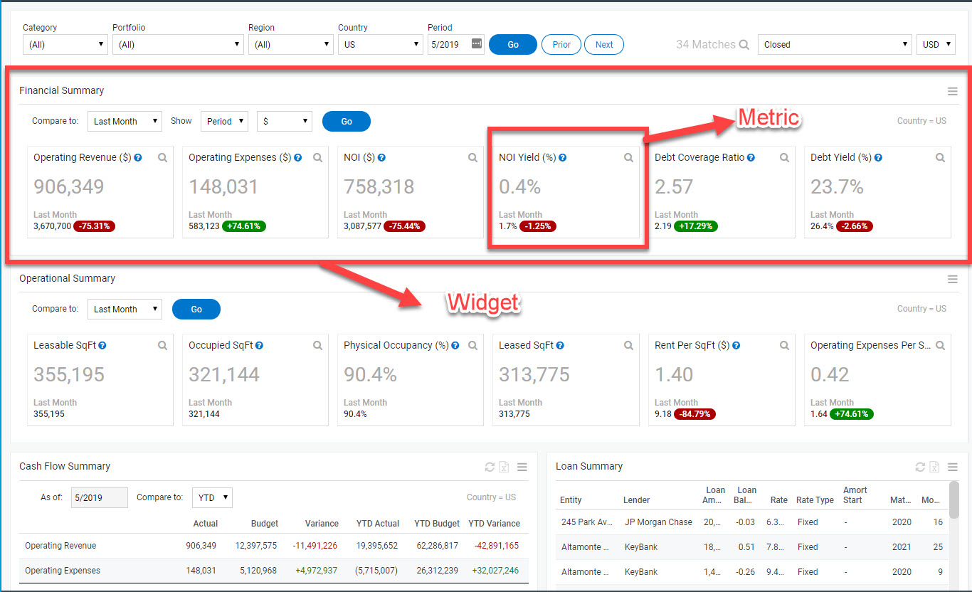
Task: Click the search icon next to 34 Matches
Action: 744,45
